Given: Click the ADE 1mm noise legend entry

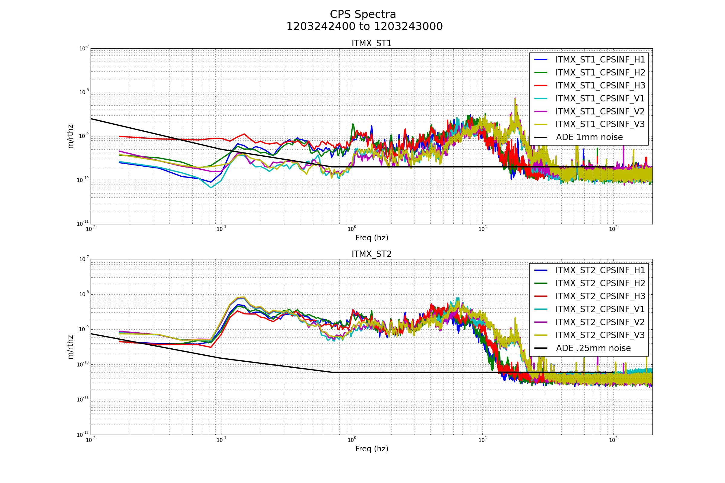Looking at the screenshot, I should (x=589, y=137).
